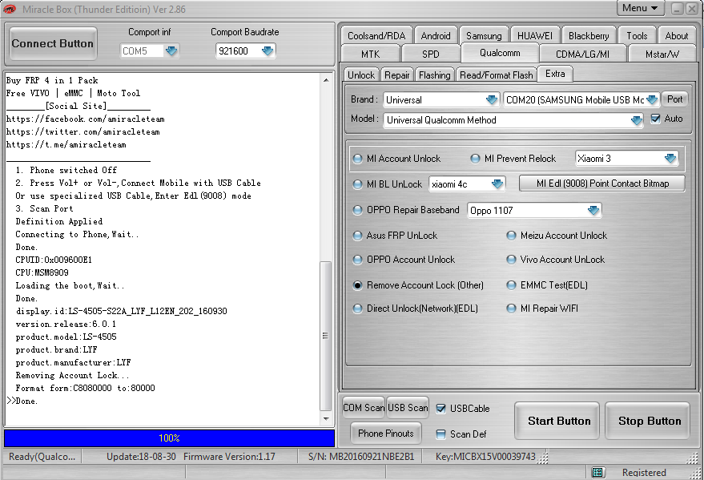Click the facebook.com/amiracleteam line in log
704x480 pixels.
click(86, 119)
